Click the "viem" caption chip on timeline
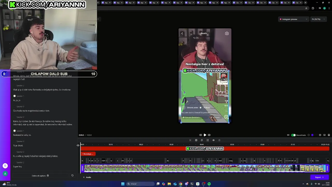Viewport: 332px width, 187px height. point(103,161)
